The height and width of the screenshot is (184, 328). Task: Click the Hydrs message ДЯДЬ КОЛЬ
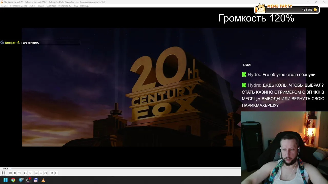283,95
